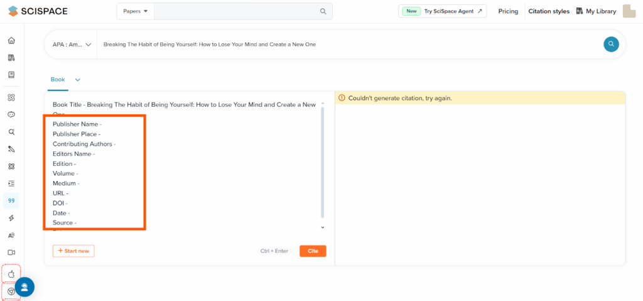Open the APA citation style dropdown

pyautogui.click(x=72, y=45)
